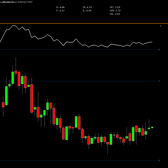Click the 'NASDAQ CNDT' chart title

tap(25, 2)
